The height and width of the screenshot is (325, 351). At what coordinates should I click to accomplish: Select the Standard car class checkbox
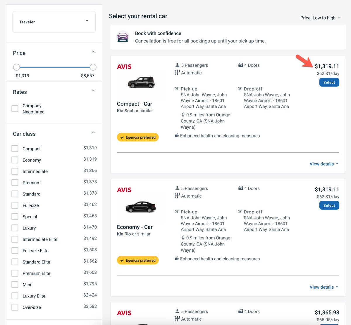pyautogui.click(x=15, y=194)
